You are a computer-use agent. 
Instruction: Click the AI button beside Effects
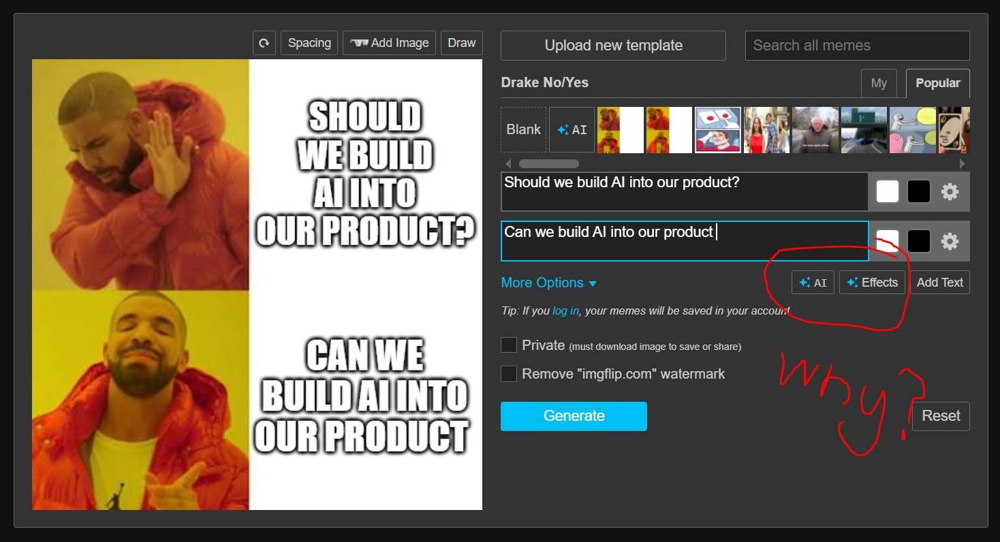(x=813, y=283)
